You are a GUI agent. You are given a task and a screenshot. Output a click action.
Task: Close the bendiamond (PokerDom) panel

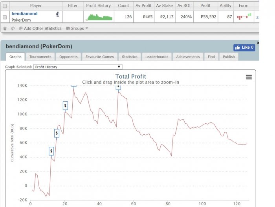click(258, 43)
